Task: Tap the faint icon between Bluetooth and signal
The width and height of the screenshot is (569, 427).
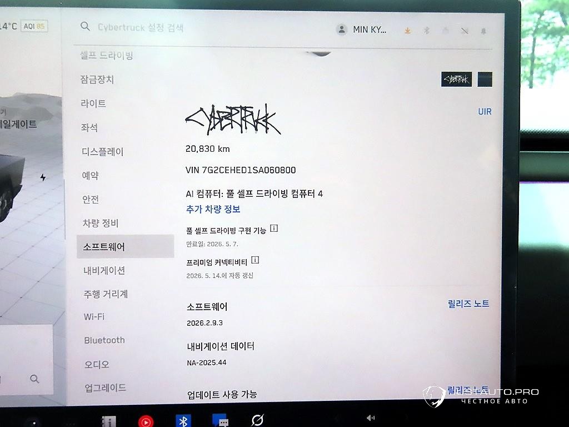Action: pos(445,31)
